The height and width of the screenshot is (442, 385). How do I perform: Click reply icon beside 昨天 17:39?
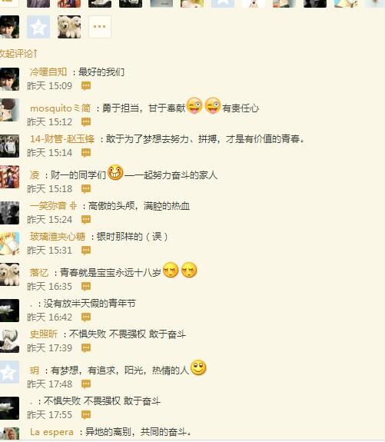coord(86,348)
